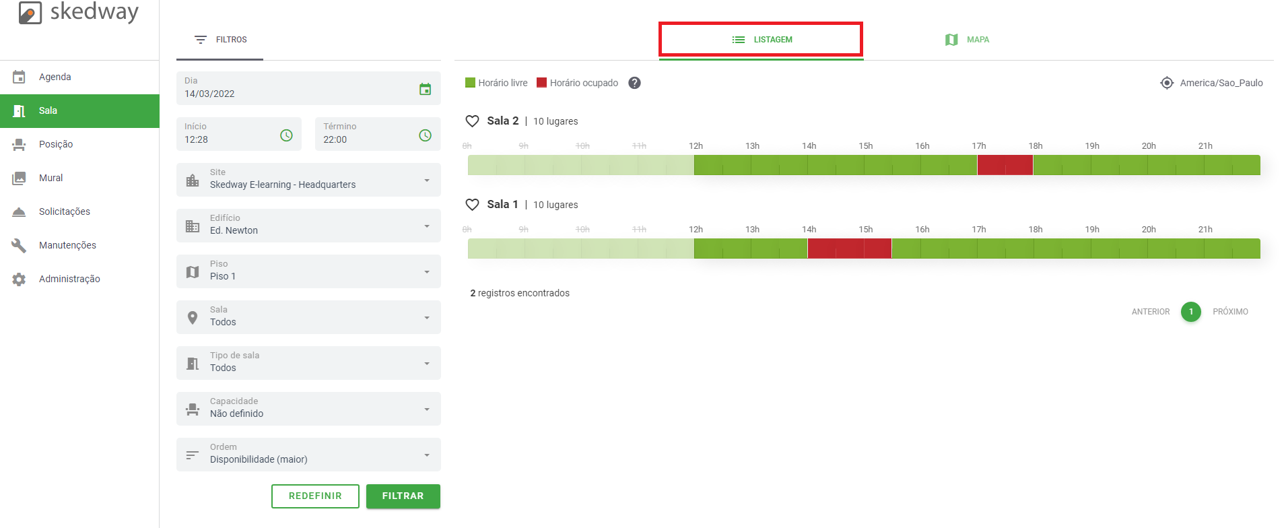Image resolution: width=1284 pixels, height=528 pixels.
Task: Open the calendar picker in Dia field
Action: tap(425, 89)
